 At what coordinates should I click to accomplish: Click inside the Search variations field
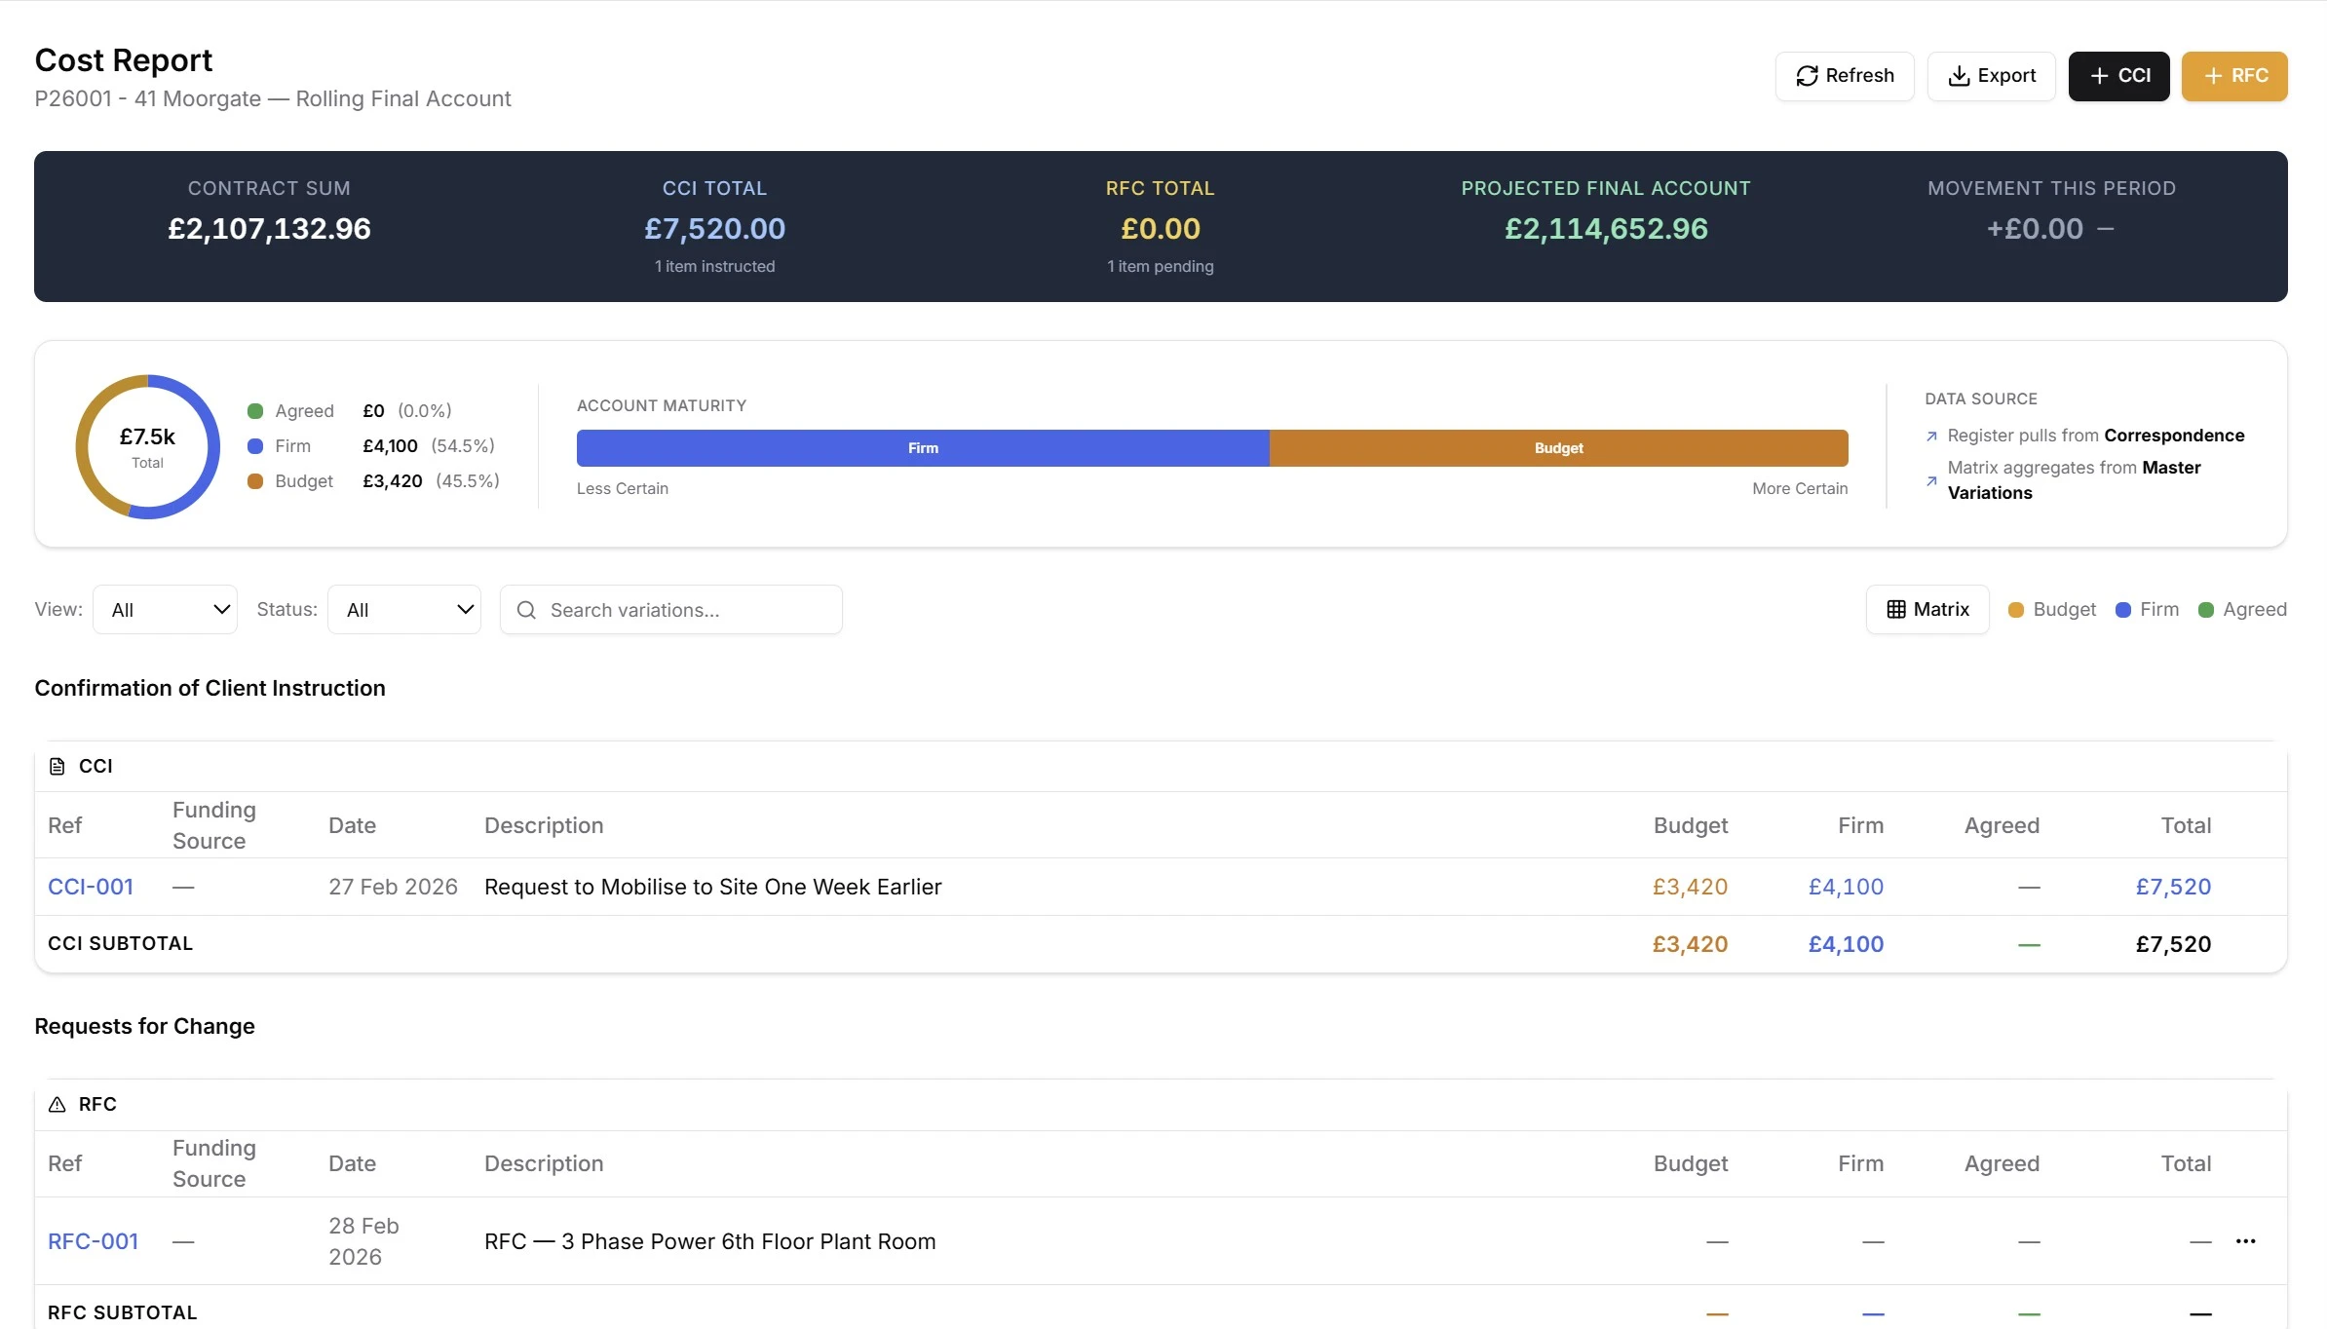(672, 610)
